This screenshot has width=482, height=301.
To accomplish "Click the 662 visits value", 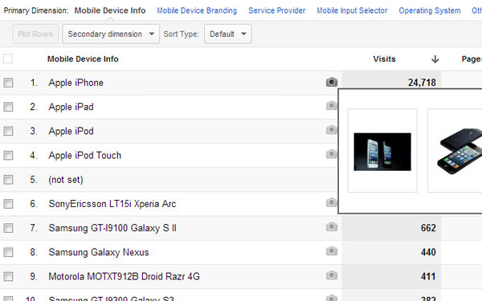I will [428, 228].
